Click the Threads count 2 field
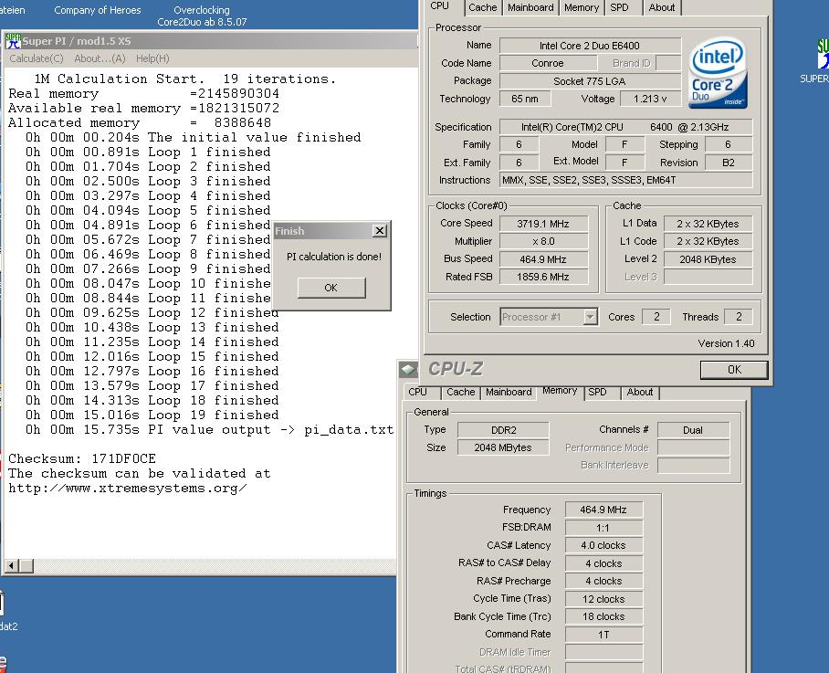The width and height of the screenshot is (829, 673). tap(739, 317)
